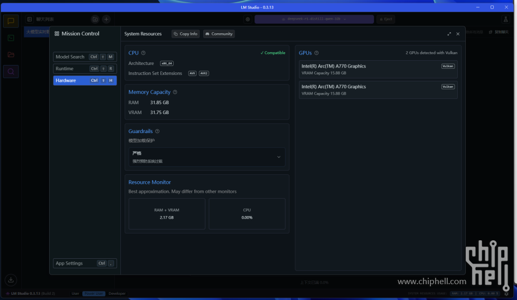Click the CPU usage tile in Resource Monitor
This screenshot has width=517, height=300.
[x=247, y=213]
